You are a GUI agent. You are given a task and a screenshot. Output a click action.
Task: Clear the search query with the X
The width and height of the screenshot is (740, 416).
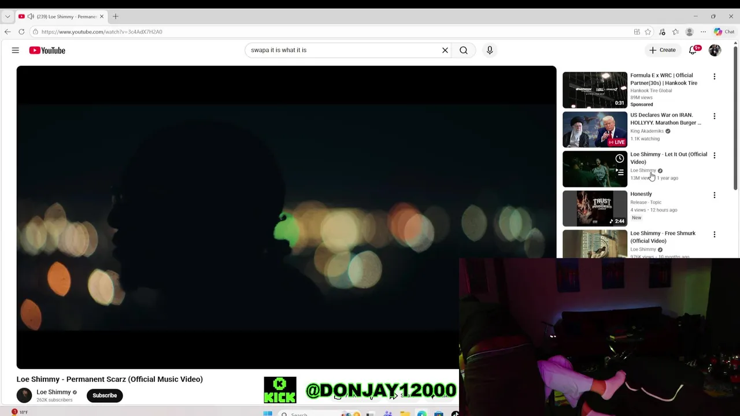445,50
